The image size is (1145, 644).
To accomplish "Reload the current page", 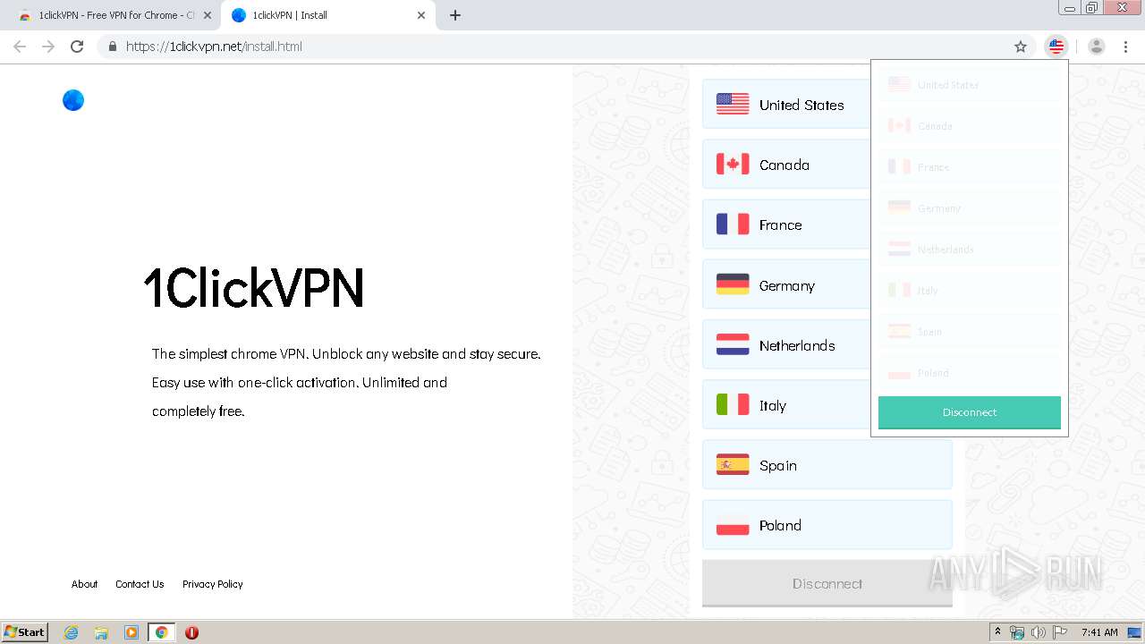I will [77, 47].
